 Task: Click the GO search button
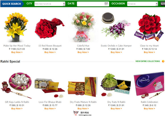163,4
